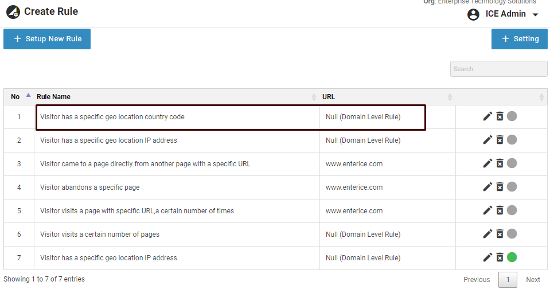Click the ICE app logo beside Create Rule
550x305 pixels.
click(x=13, y=12)
